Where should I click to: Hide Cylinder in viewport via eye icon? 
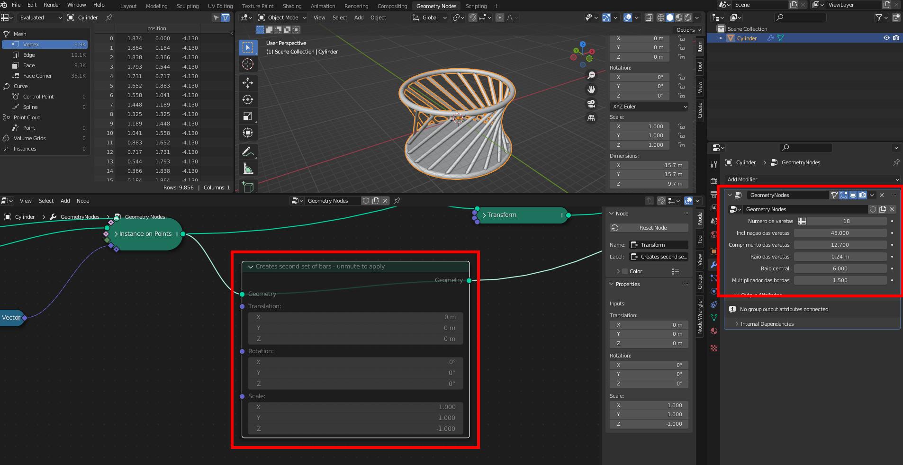(x=886, y=38)
